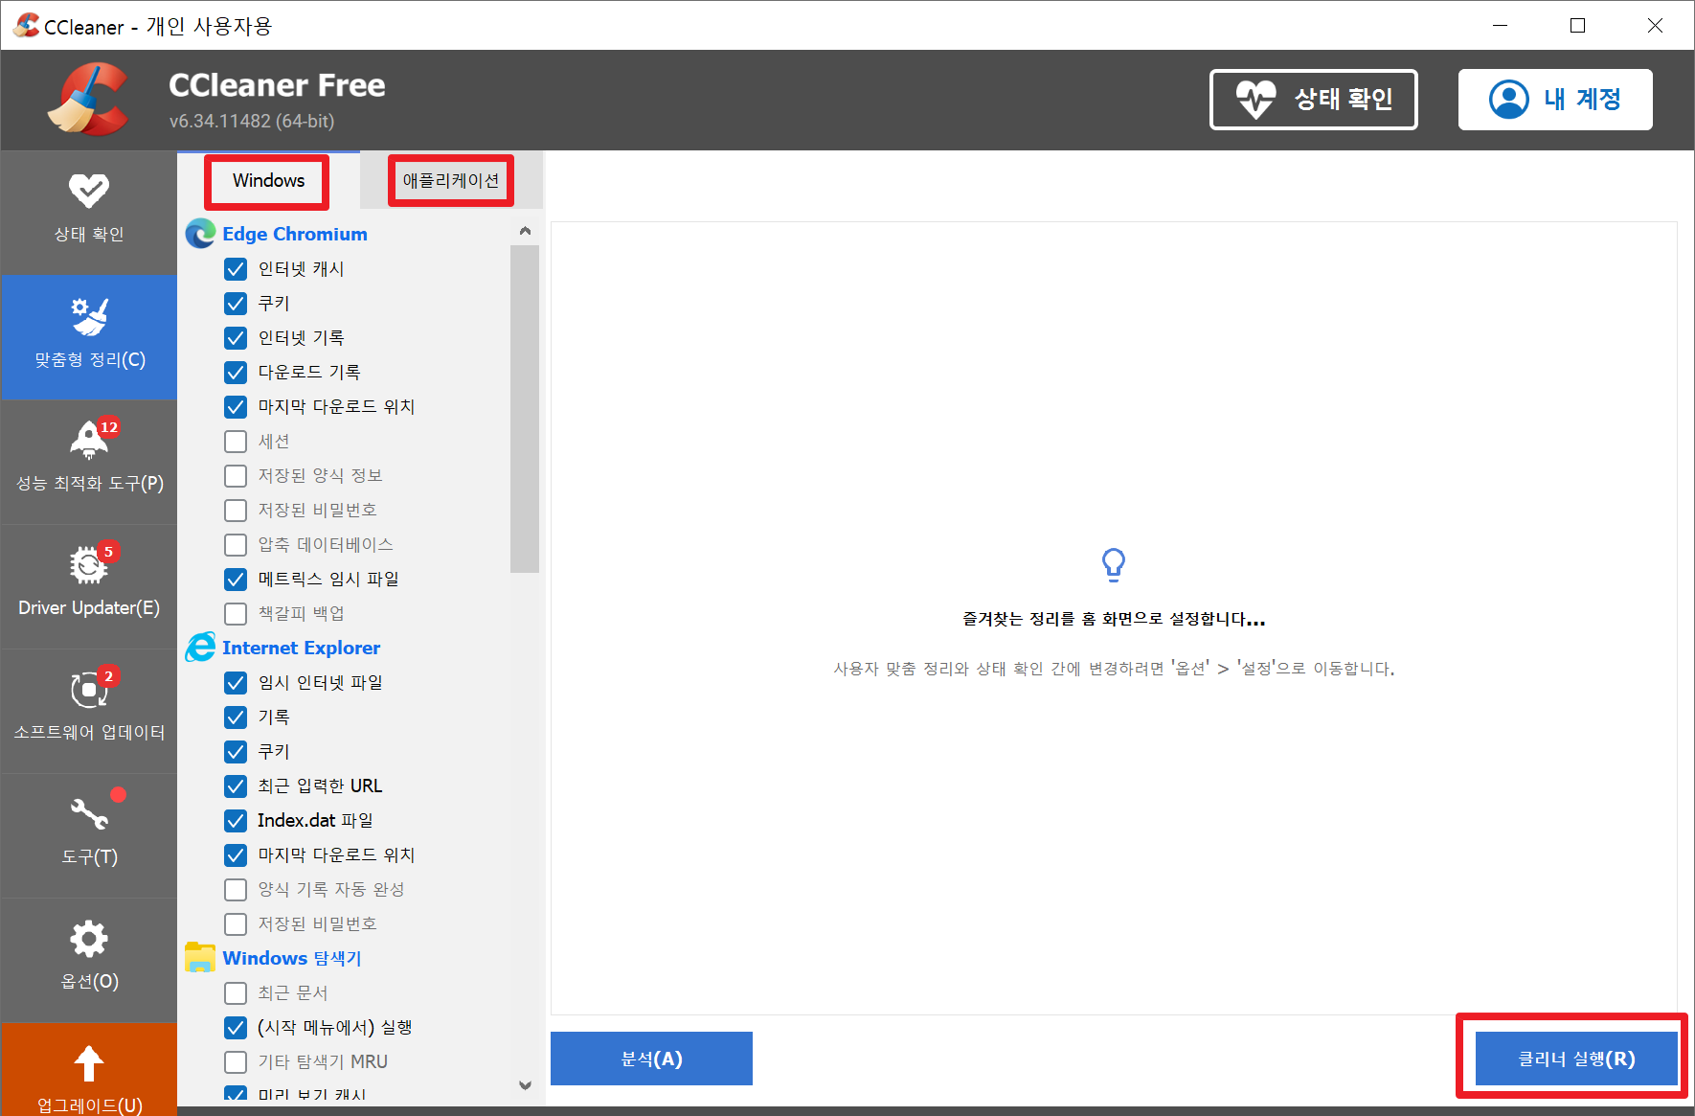This screenshot has width=1695, height=1116.
Task: Click the 분석(A) button
Action: [x=651, y=1058]
